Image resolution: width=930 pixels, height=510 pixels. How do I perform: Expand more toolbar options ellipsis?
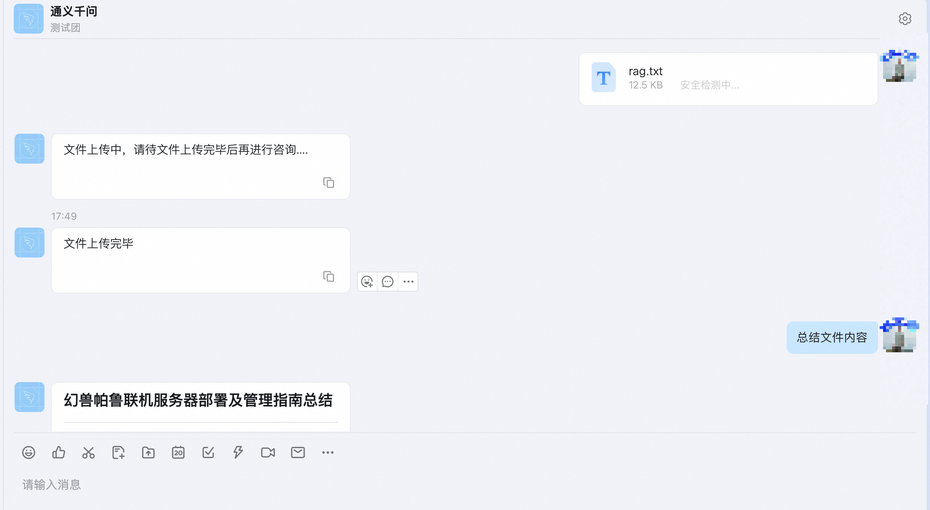point(328,452)
